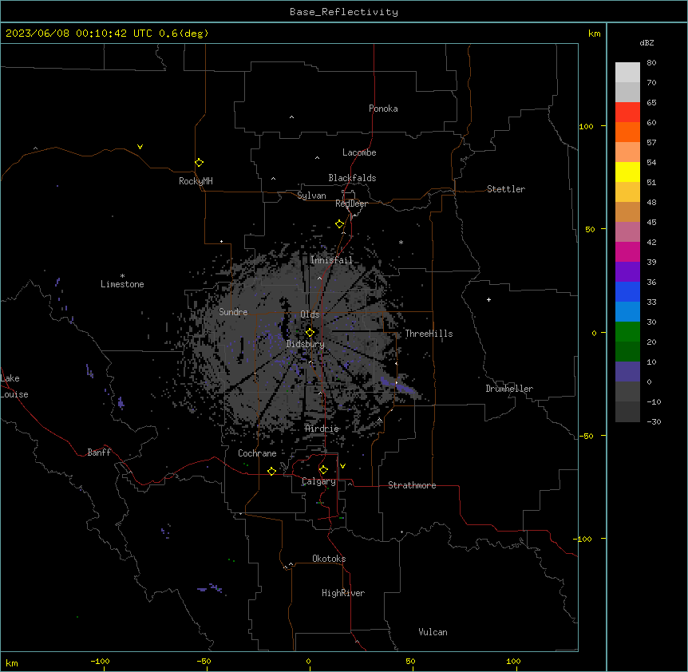Click the Base_Reflectivity title text
688x672 pixels.
pyautogui.click(x=344, y=12)
